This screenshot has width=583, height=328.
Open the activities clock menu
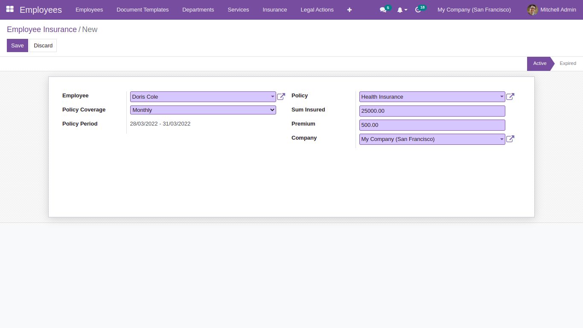[x=418, y=9]
